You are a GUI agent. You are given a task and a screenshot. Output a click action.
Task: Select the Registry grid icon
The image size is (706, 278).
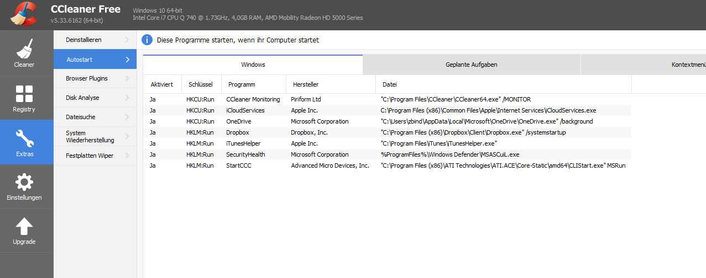[x=24, y=93]
